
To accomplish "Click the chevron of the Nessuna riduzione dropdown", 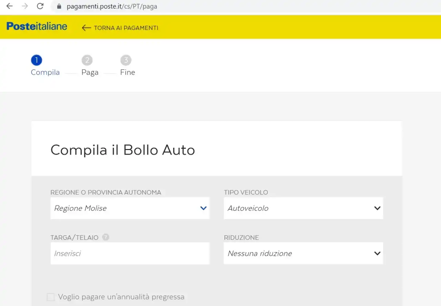I will 377,253.
